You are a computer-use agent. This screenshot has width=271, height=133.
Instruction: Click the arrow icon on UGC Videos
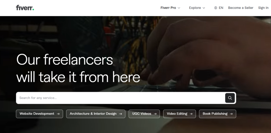(155, 114)
